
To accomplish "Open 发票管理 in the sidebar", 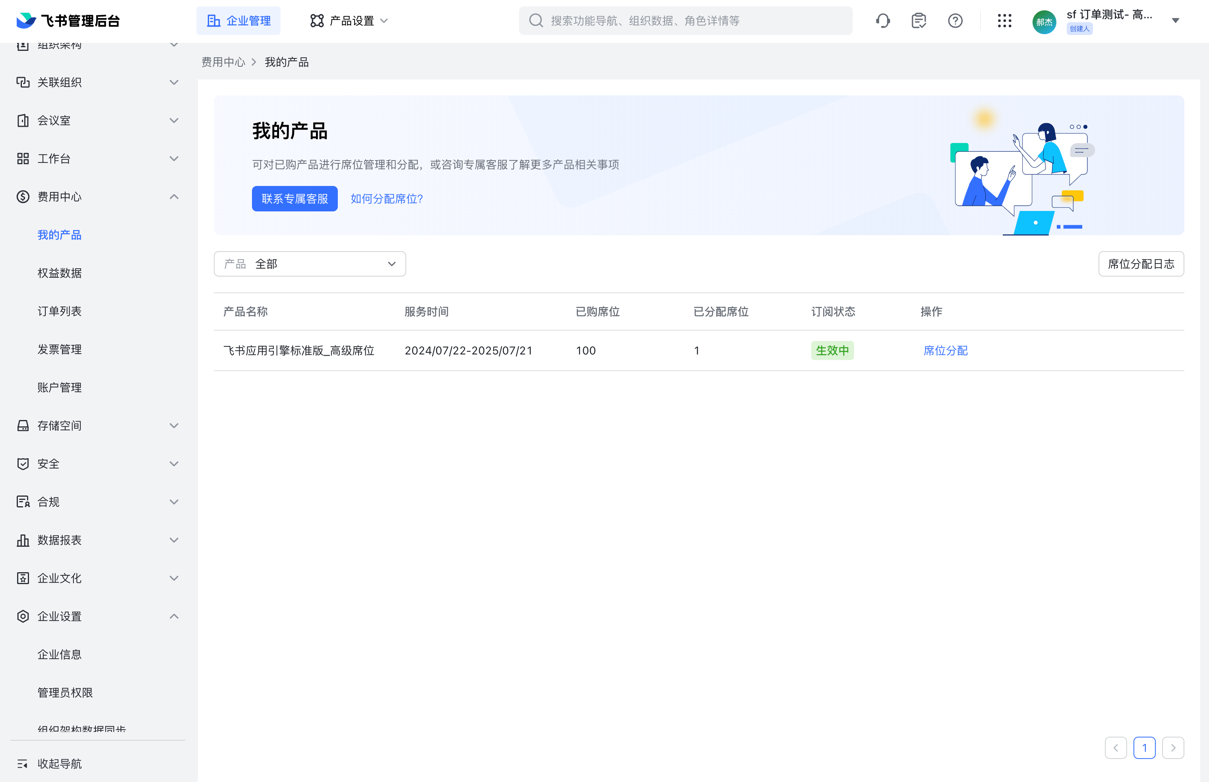I will 59,349.
